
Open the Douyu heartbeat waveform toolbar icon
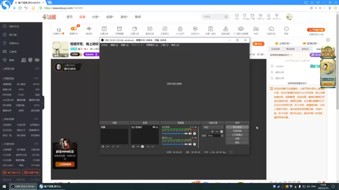[x=89, y=29]
